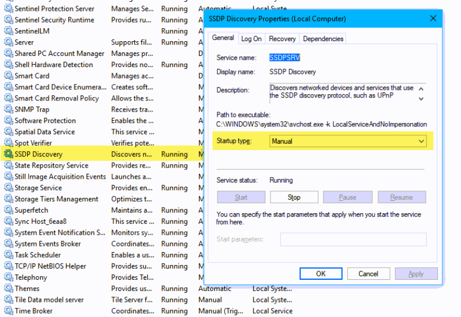Select the Themes service in the list
This screenshot has height=317, width=461.
click(147, 288)
